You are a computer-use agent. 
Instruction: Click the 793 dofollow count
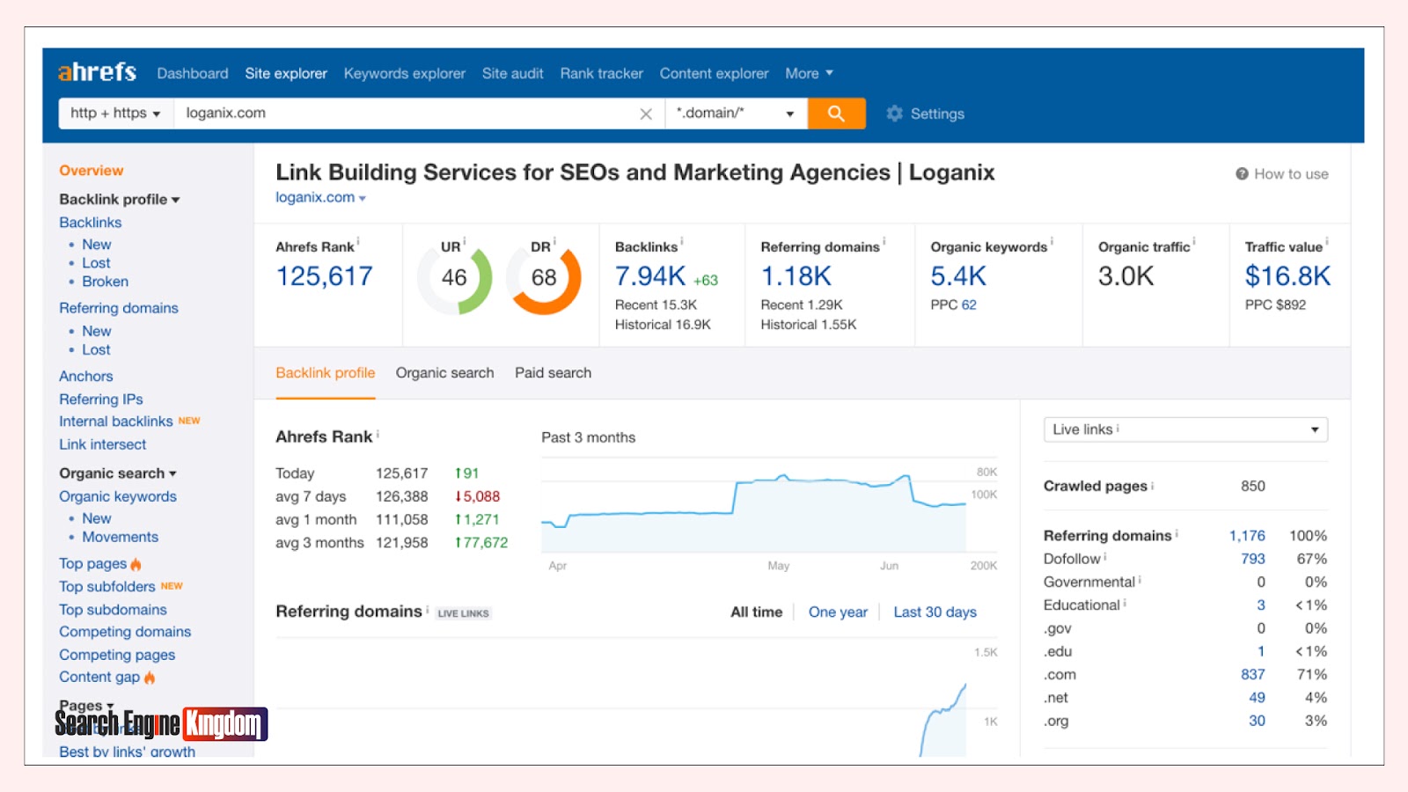tap(1253, 559)
